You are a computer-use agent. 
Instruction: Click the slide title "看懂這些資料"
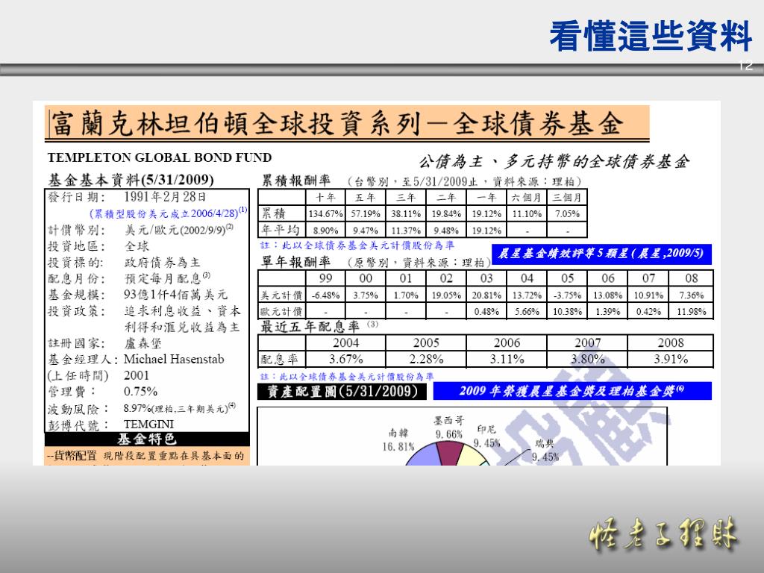pyautogui.click(x=651, y=37)
